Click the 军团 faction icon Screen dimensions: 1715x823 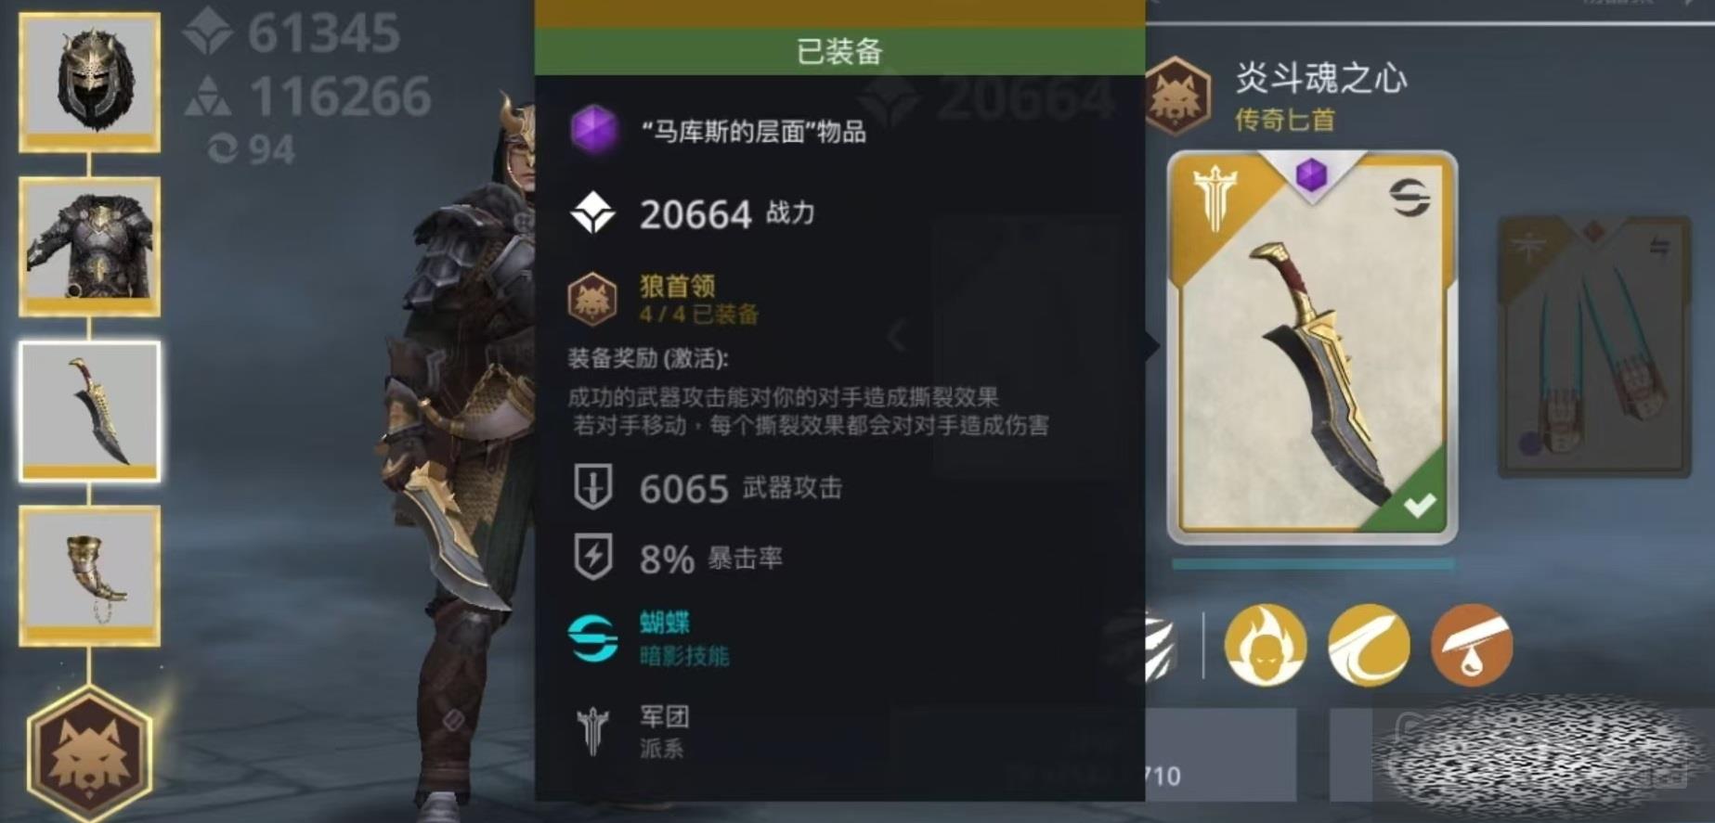(x=593, y=730)
